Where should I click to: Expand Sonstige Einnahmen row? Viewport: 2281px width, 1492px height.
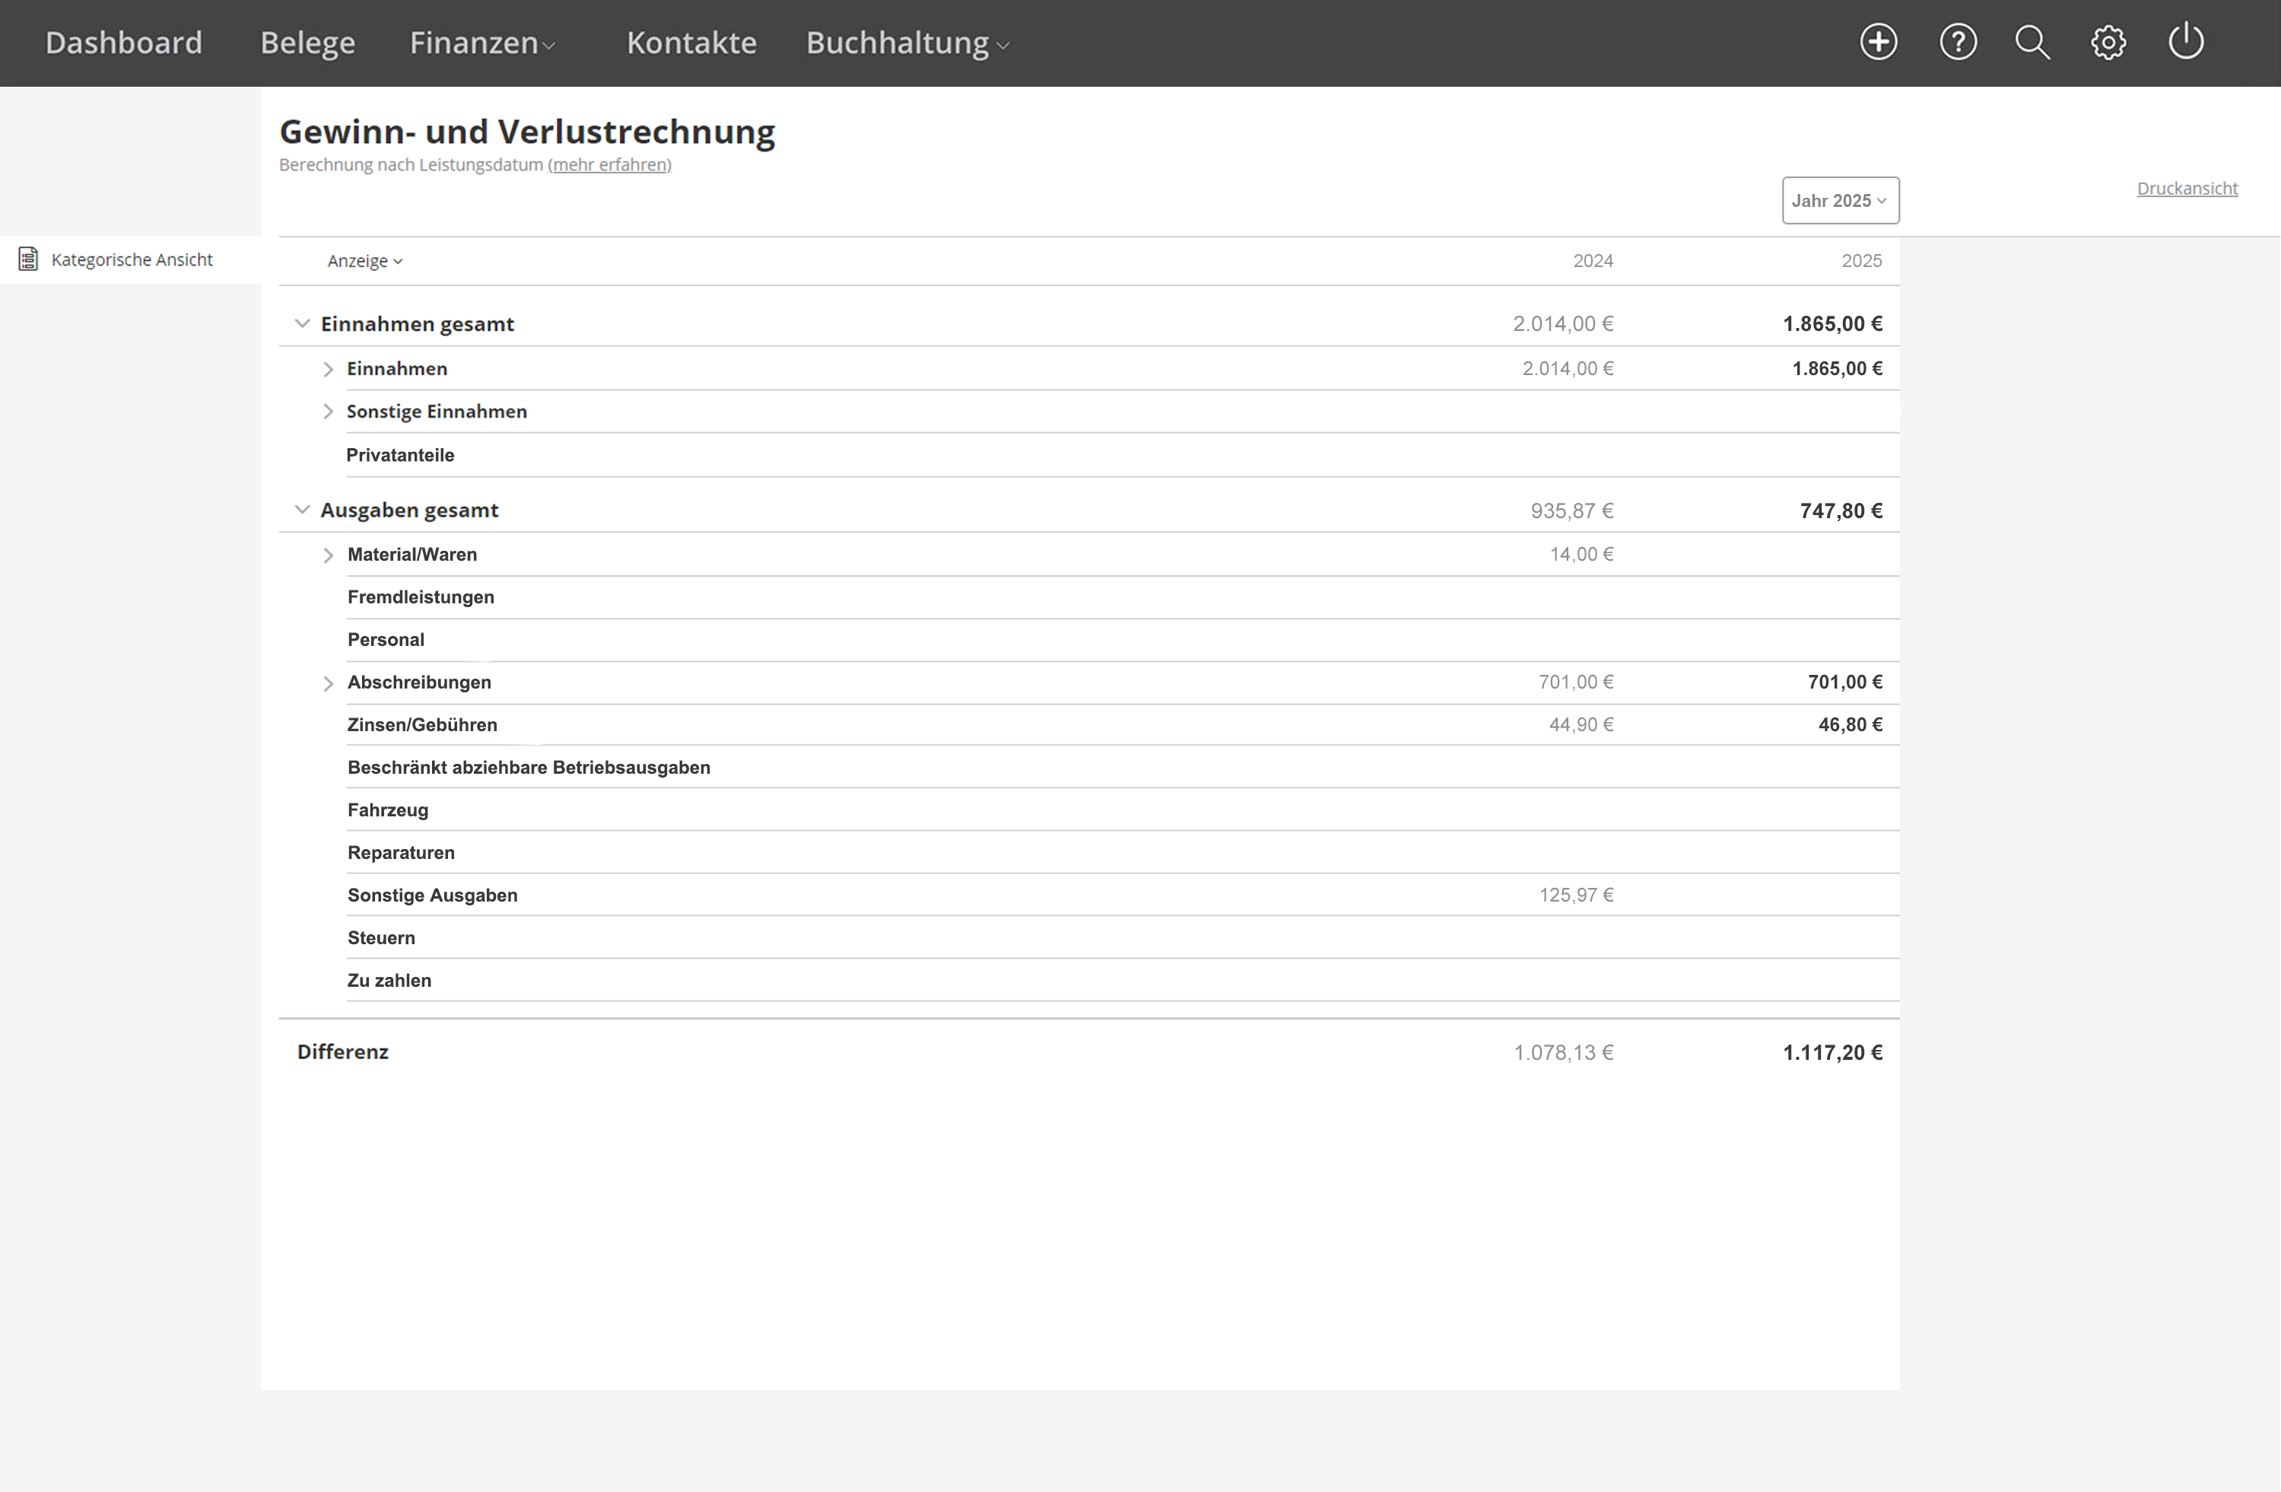point(328,412)
